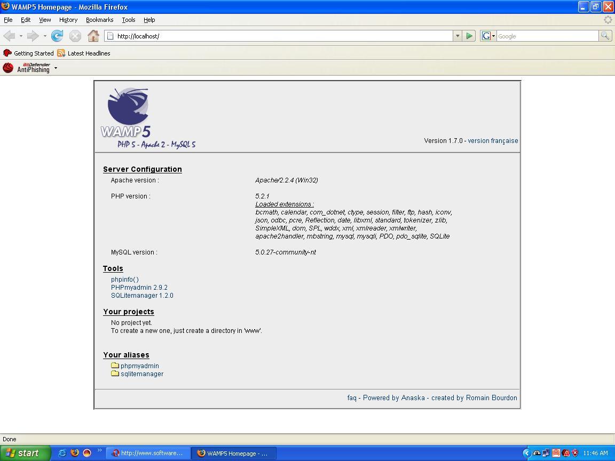615x461 pixels.
Task: Click the Windows Start button
Action: tap(25, 453)
